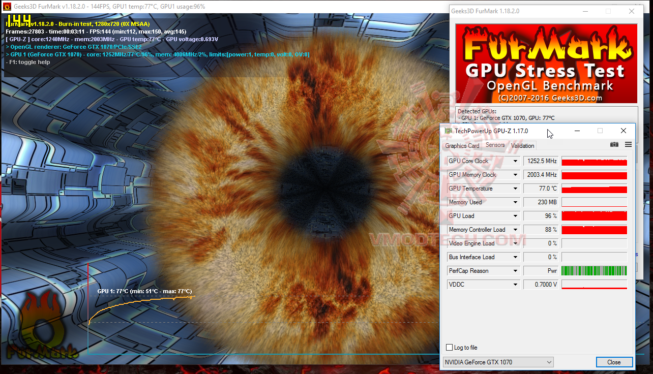Image resolution: width=653 pixels, height=374 pixels.
Task: Switch to the Graphics Card tab
Action: pos(462,146)
